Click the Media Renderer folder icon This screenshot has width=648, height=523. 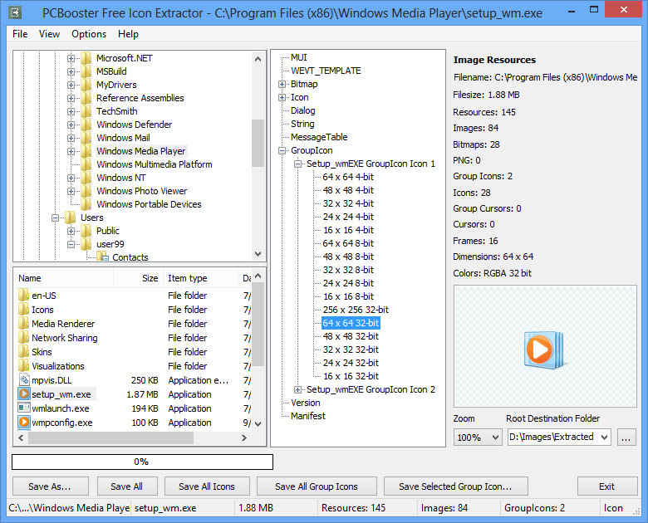[x=24, y=324]
